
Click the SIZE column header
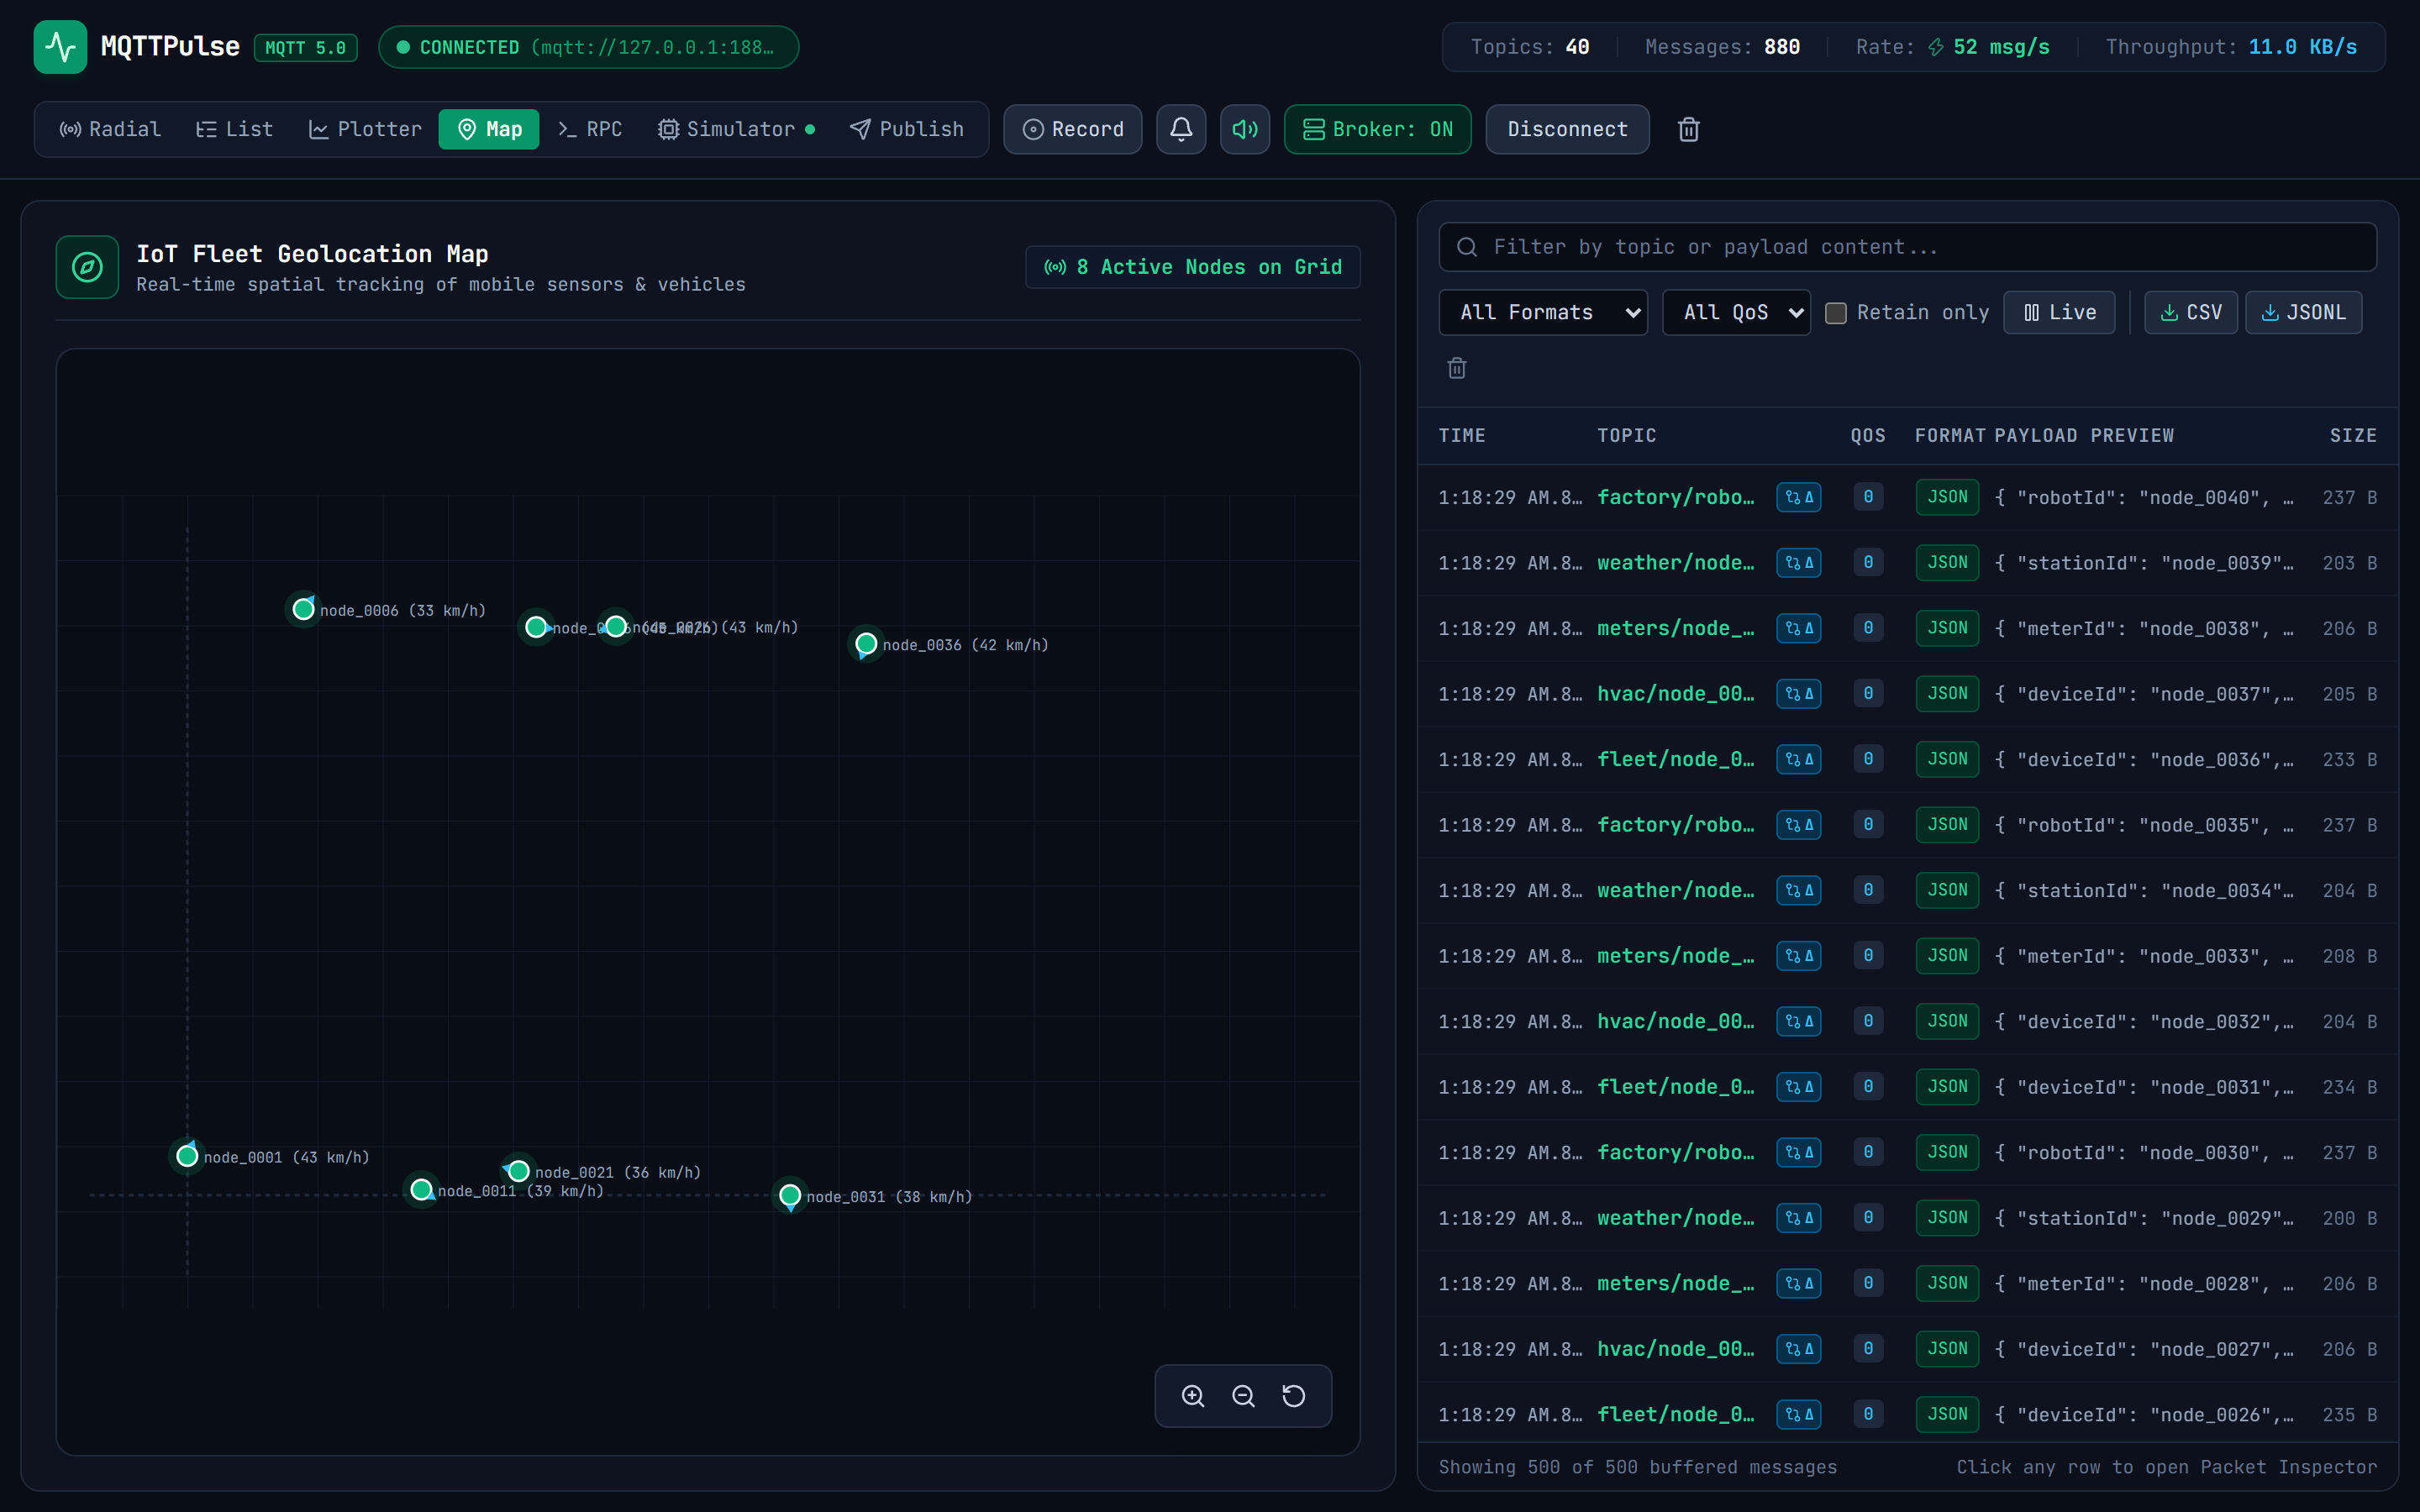pos(2353,436)
